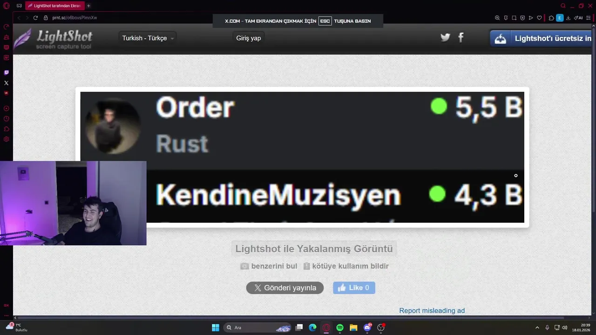Open GX Control speedometer in sidebar

(6, 27)
